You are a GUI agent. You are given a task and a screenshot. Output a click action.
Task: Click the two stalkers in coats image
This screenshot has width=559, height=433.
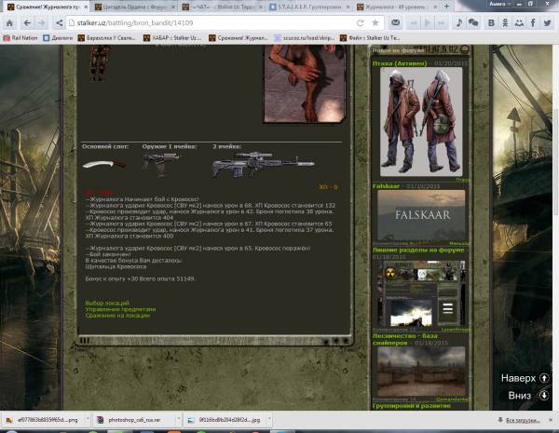(421, 122)
